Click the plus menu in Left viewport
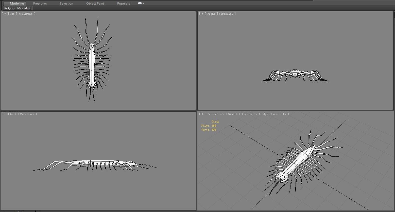Viewport: 395px width, 212px height. click(x=5, y=114)
